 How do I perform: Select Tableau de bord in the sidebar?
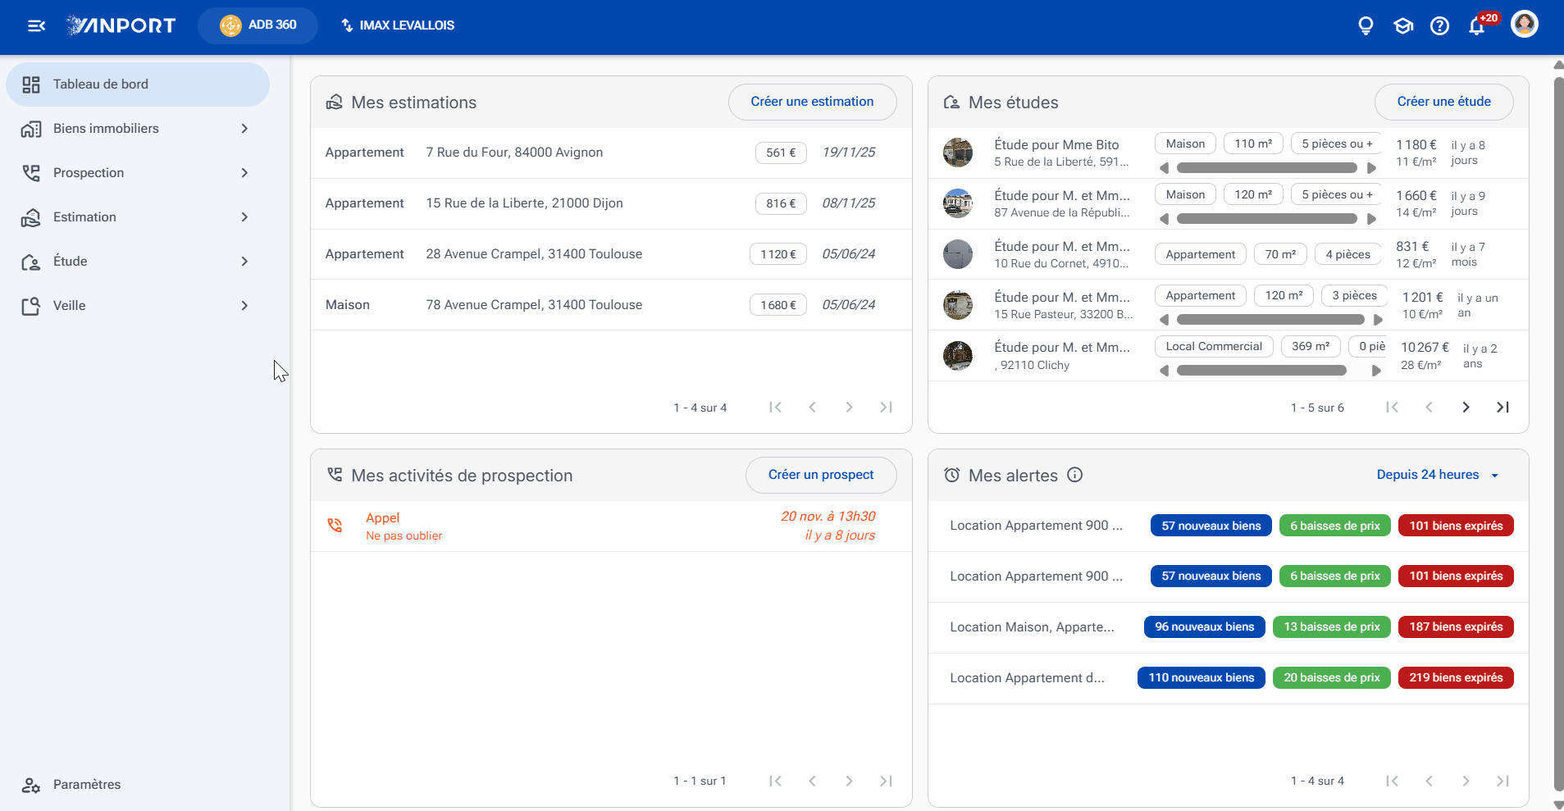138,84
